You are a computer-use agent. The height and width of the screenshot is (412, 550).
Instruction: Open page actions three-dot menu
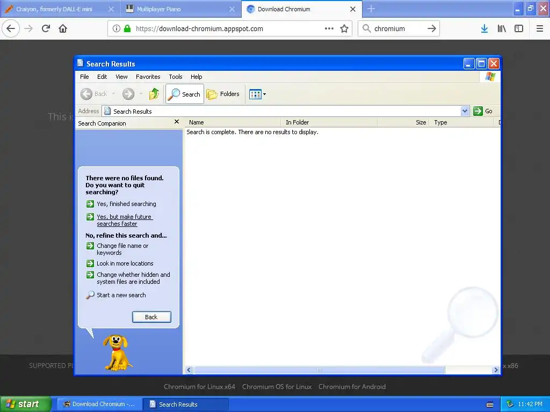(329, 28)
